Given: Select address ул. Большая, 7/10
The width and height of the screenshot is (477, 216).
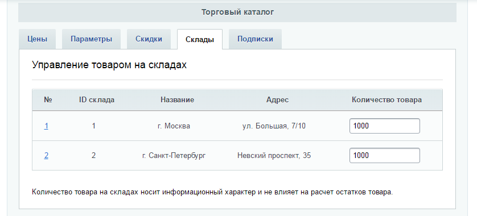Looking at the screenshot, I should (x=274, y=126).
